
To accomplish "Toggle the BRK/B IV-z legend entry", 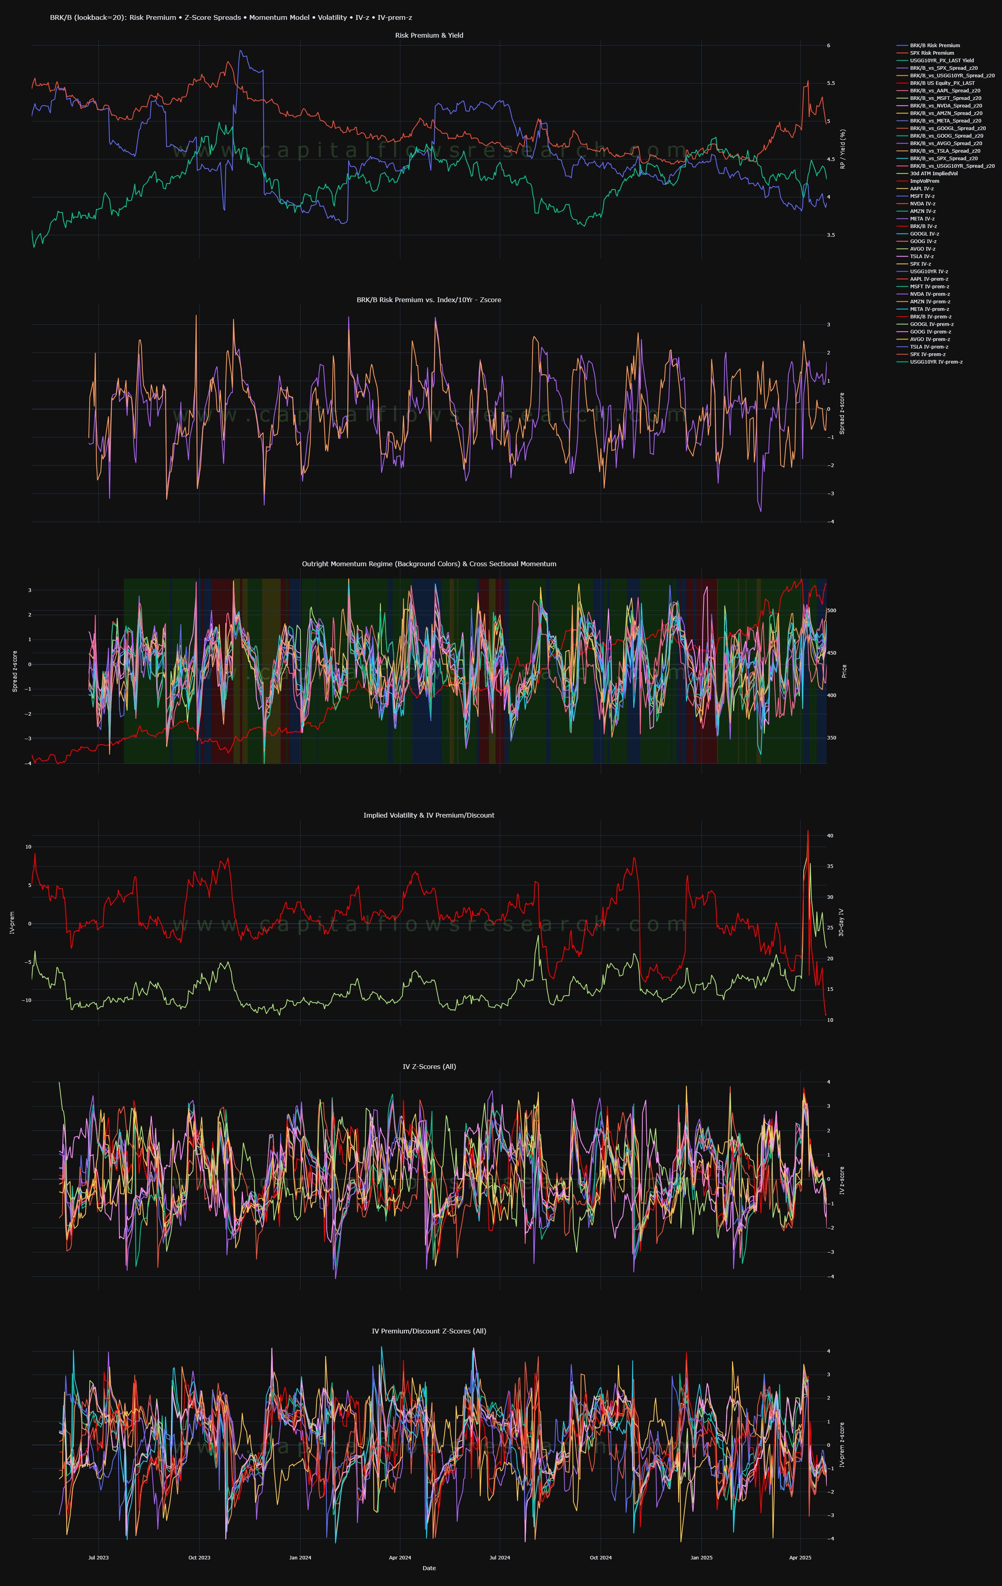I will click(x=917, y=226).
